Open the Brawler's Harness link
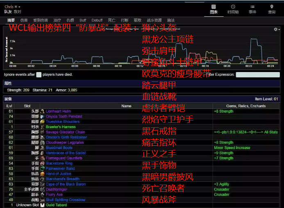Screen dimensions: 284x208 tap(61, 127)
